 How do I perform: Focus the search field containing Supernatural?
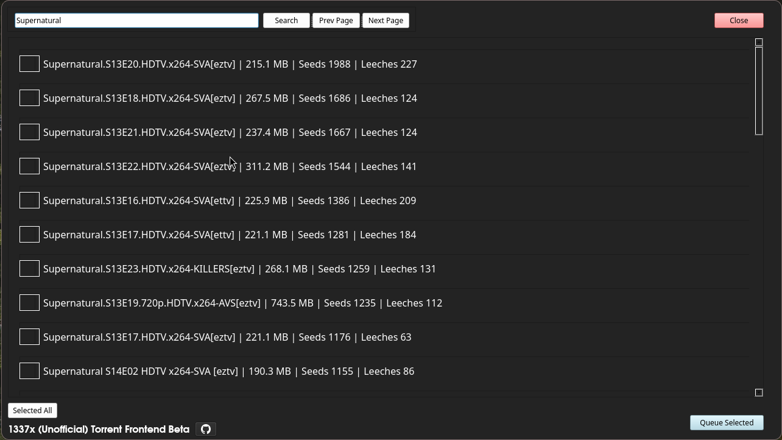136,20
